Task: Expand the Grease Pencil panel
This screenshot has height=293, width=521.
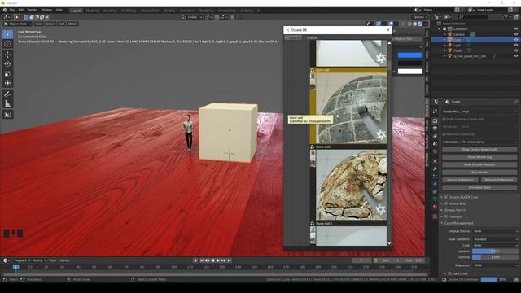Action: [x=454, y=210]
